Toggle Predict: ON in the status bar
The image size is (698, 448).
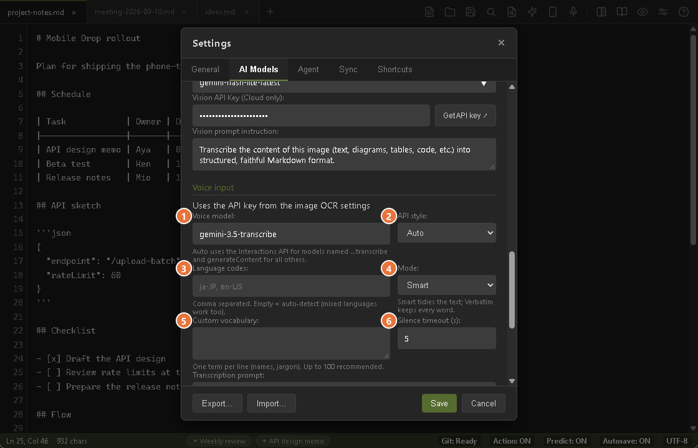567,441
